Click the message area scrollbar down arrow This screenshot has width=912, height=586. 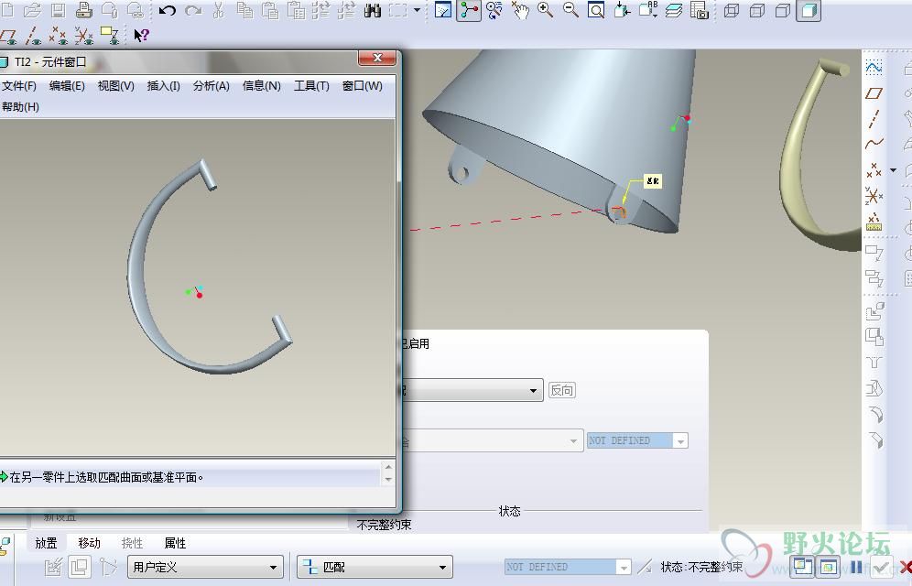click(x=388, y=480)
